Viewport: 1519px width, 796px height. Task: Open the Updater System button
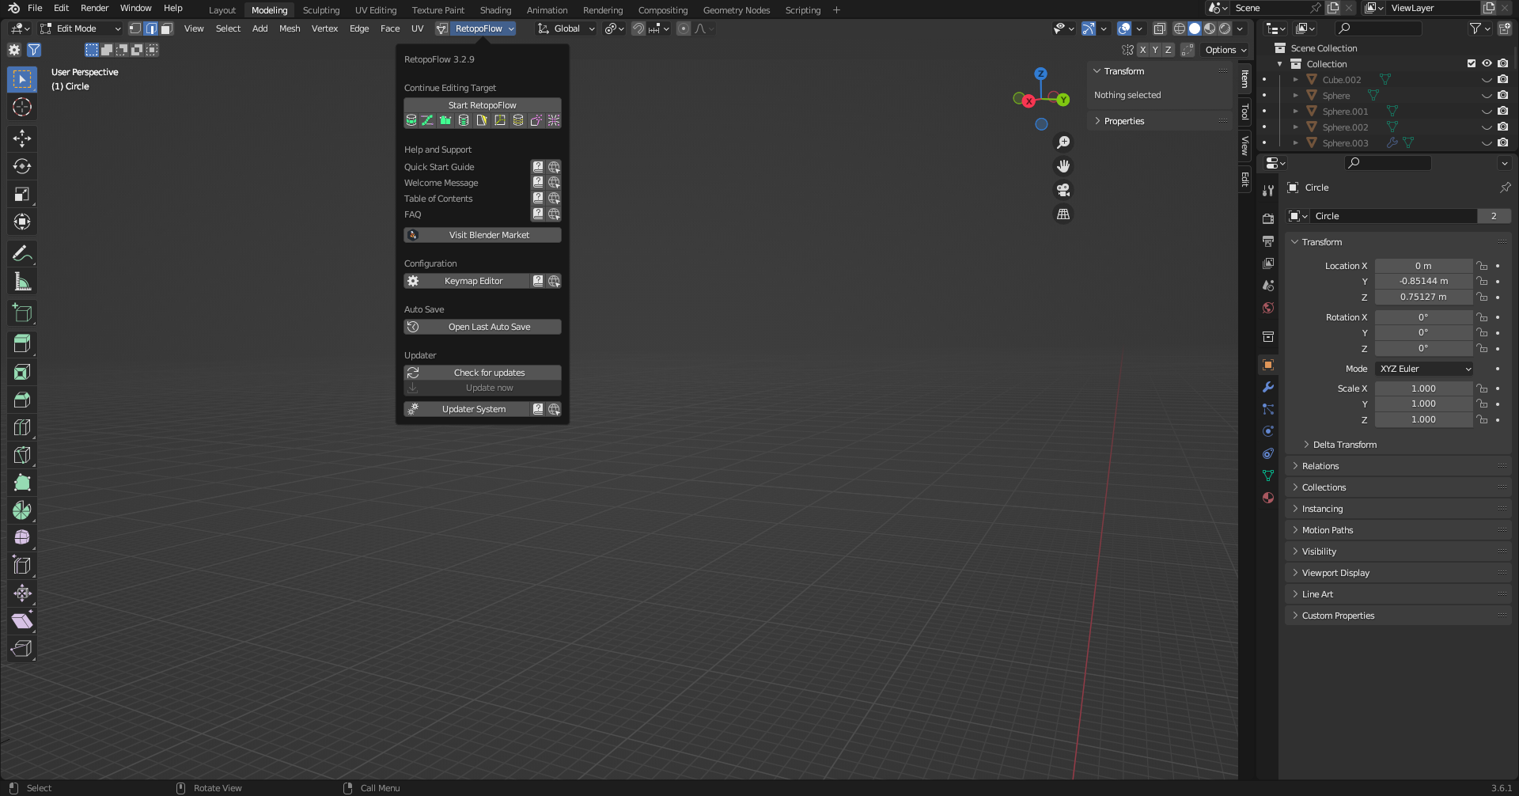point(467,409)
